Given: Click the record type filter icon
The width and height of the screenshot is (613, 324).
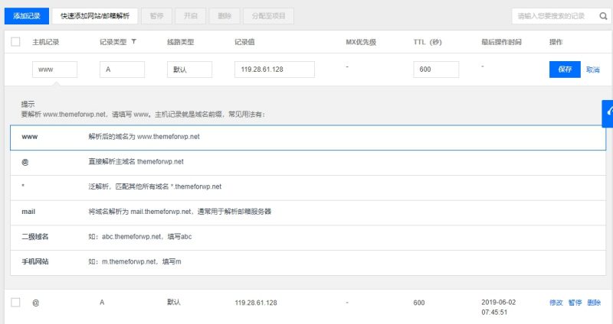Looking at the screenshot, I should pyautogui.click(x=134, y=42).
